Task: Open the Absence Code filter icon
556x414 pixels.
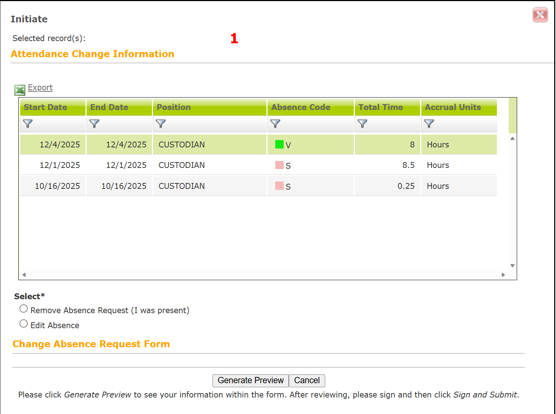Action: (275, 124)
